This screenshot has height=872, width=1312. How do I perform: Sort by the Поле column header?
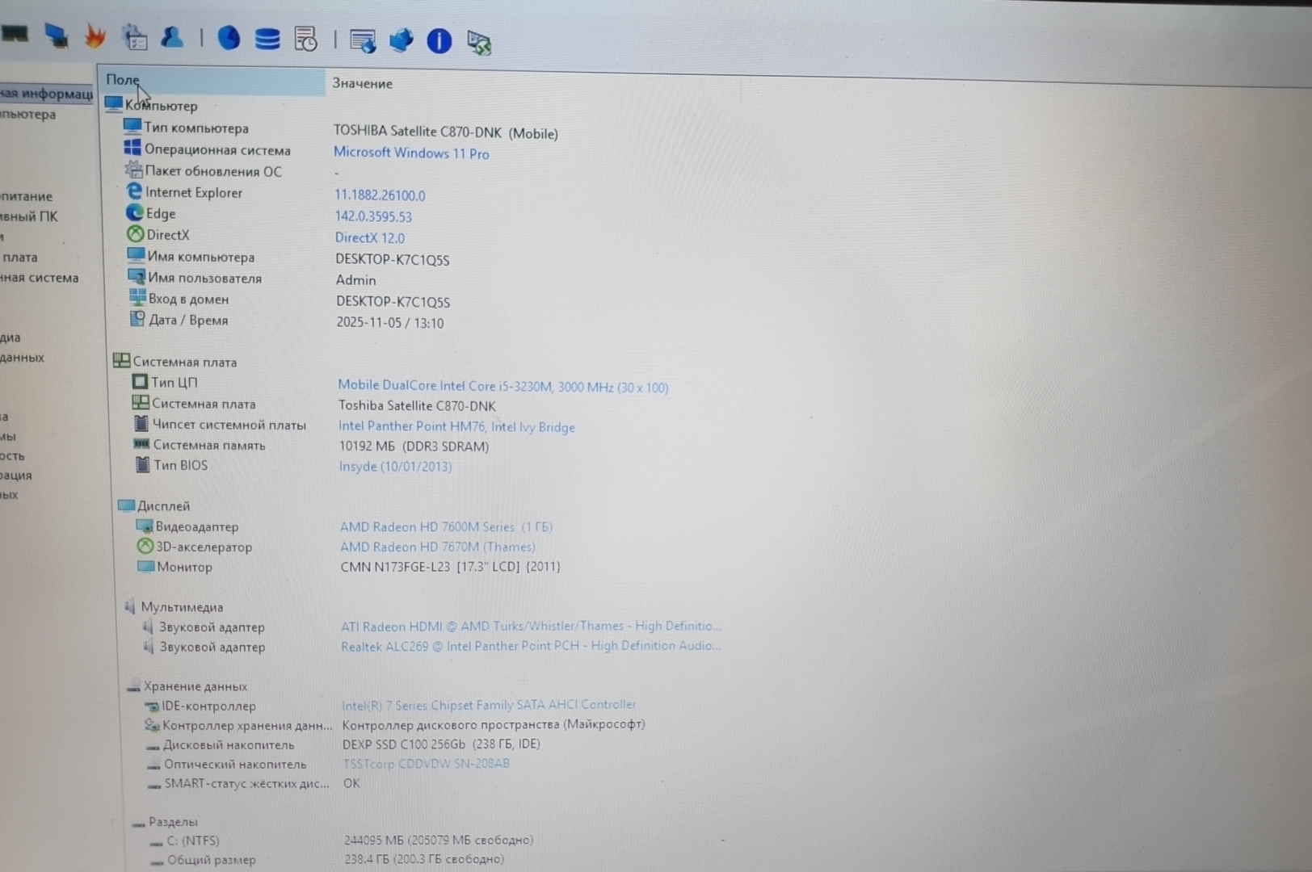point(123,80)
